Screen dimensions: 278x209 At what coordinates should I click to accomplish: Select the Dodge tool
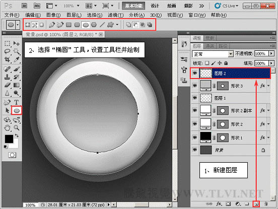point(17,93)
